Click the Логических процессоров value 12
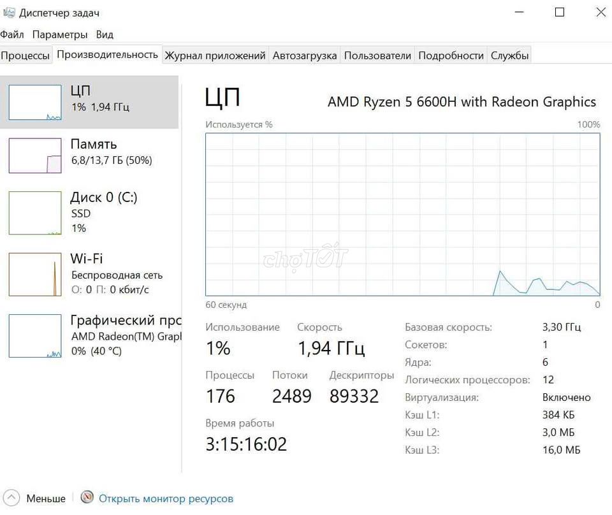Viewport: 612px width, 515px height. tap(548, 380)
